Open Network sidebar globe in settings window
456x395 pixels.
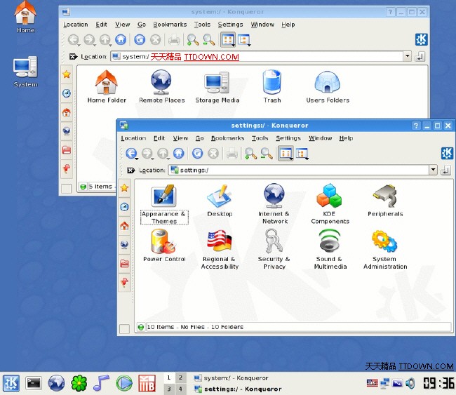124,245
